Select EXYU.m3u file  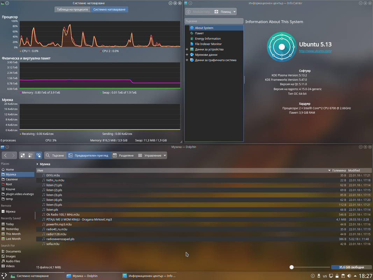point(53,175)
